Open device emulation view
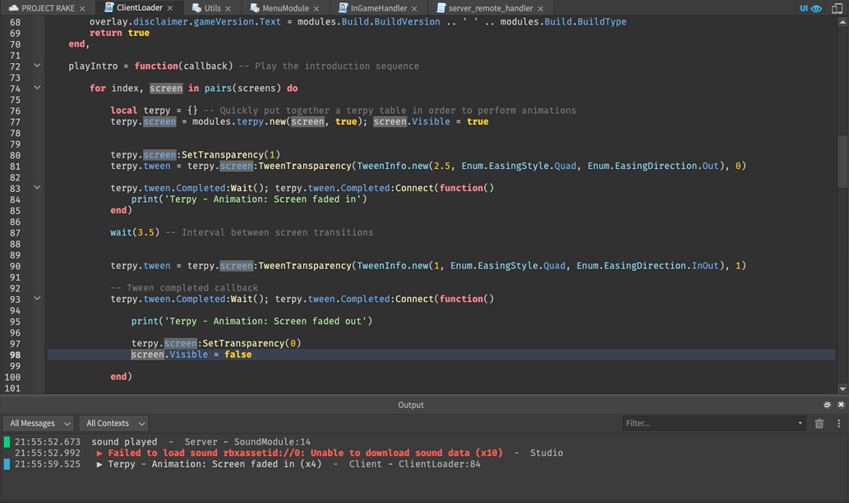The image size is (849, 503). coord(837,7)
